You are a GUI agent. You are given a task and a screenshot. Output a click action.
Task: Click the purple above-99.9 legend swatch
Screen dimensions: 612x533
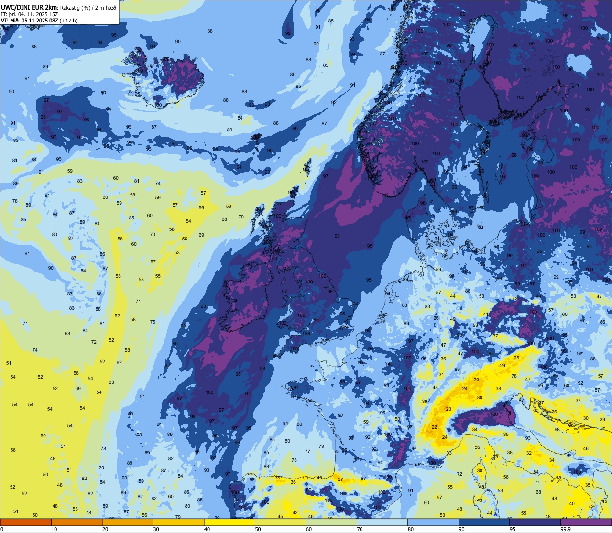586,522
